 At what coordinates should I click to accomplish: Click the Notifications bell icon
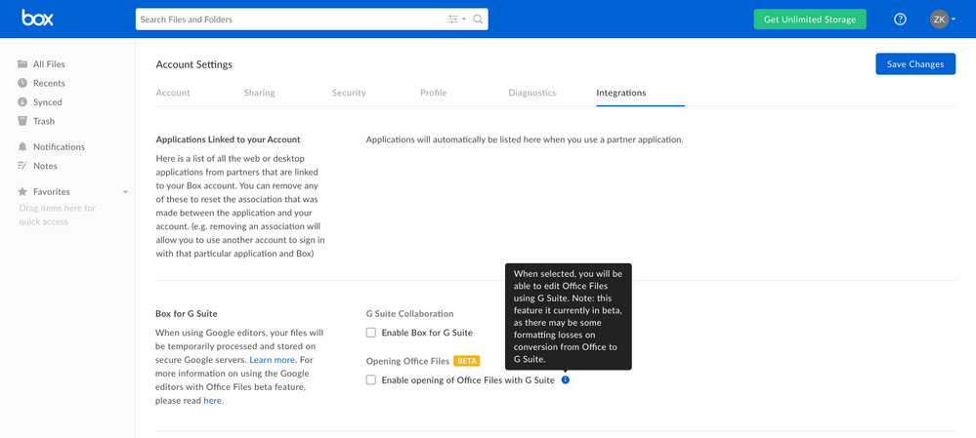coord(22,146)
